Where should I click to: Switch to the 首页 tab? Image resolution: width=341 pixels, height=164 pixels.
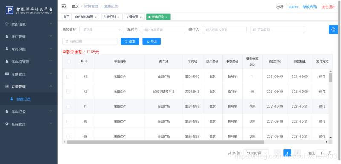tap(66, 17)
